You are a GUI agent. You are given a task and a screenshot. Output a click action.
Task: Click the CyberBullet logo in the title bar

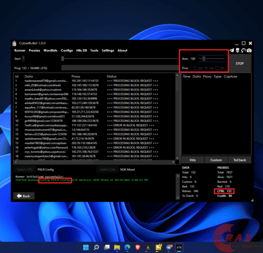(14, 44)
